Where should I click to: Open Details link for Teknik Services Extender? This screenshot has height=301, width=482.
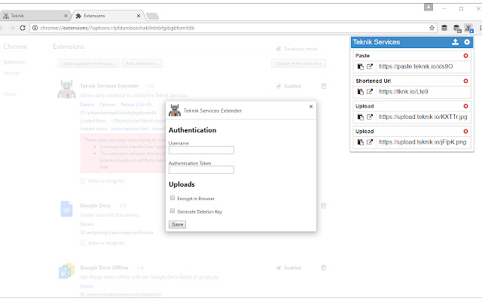pos(87,105)
